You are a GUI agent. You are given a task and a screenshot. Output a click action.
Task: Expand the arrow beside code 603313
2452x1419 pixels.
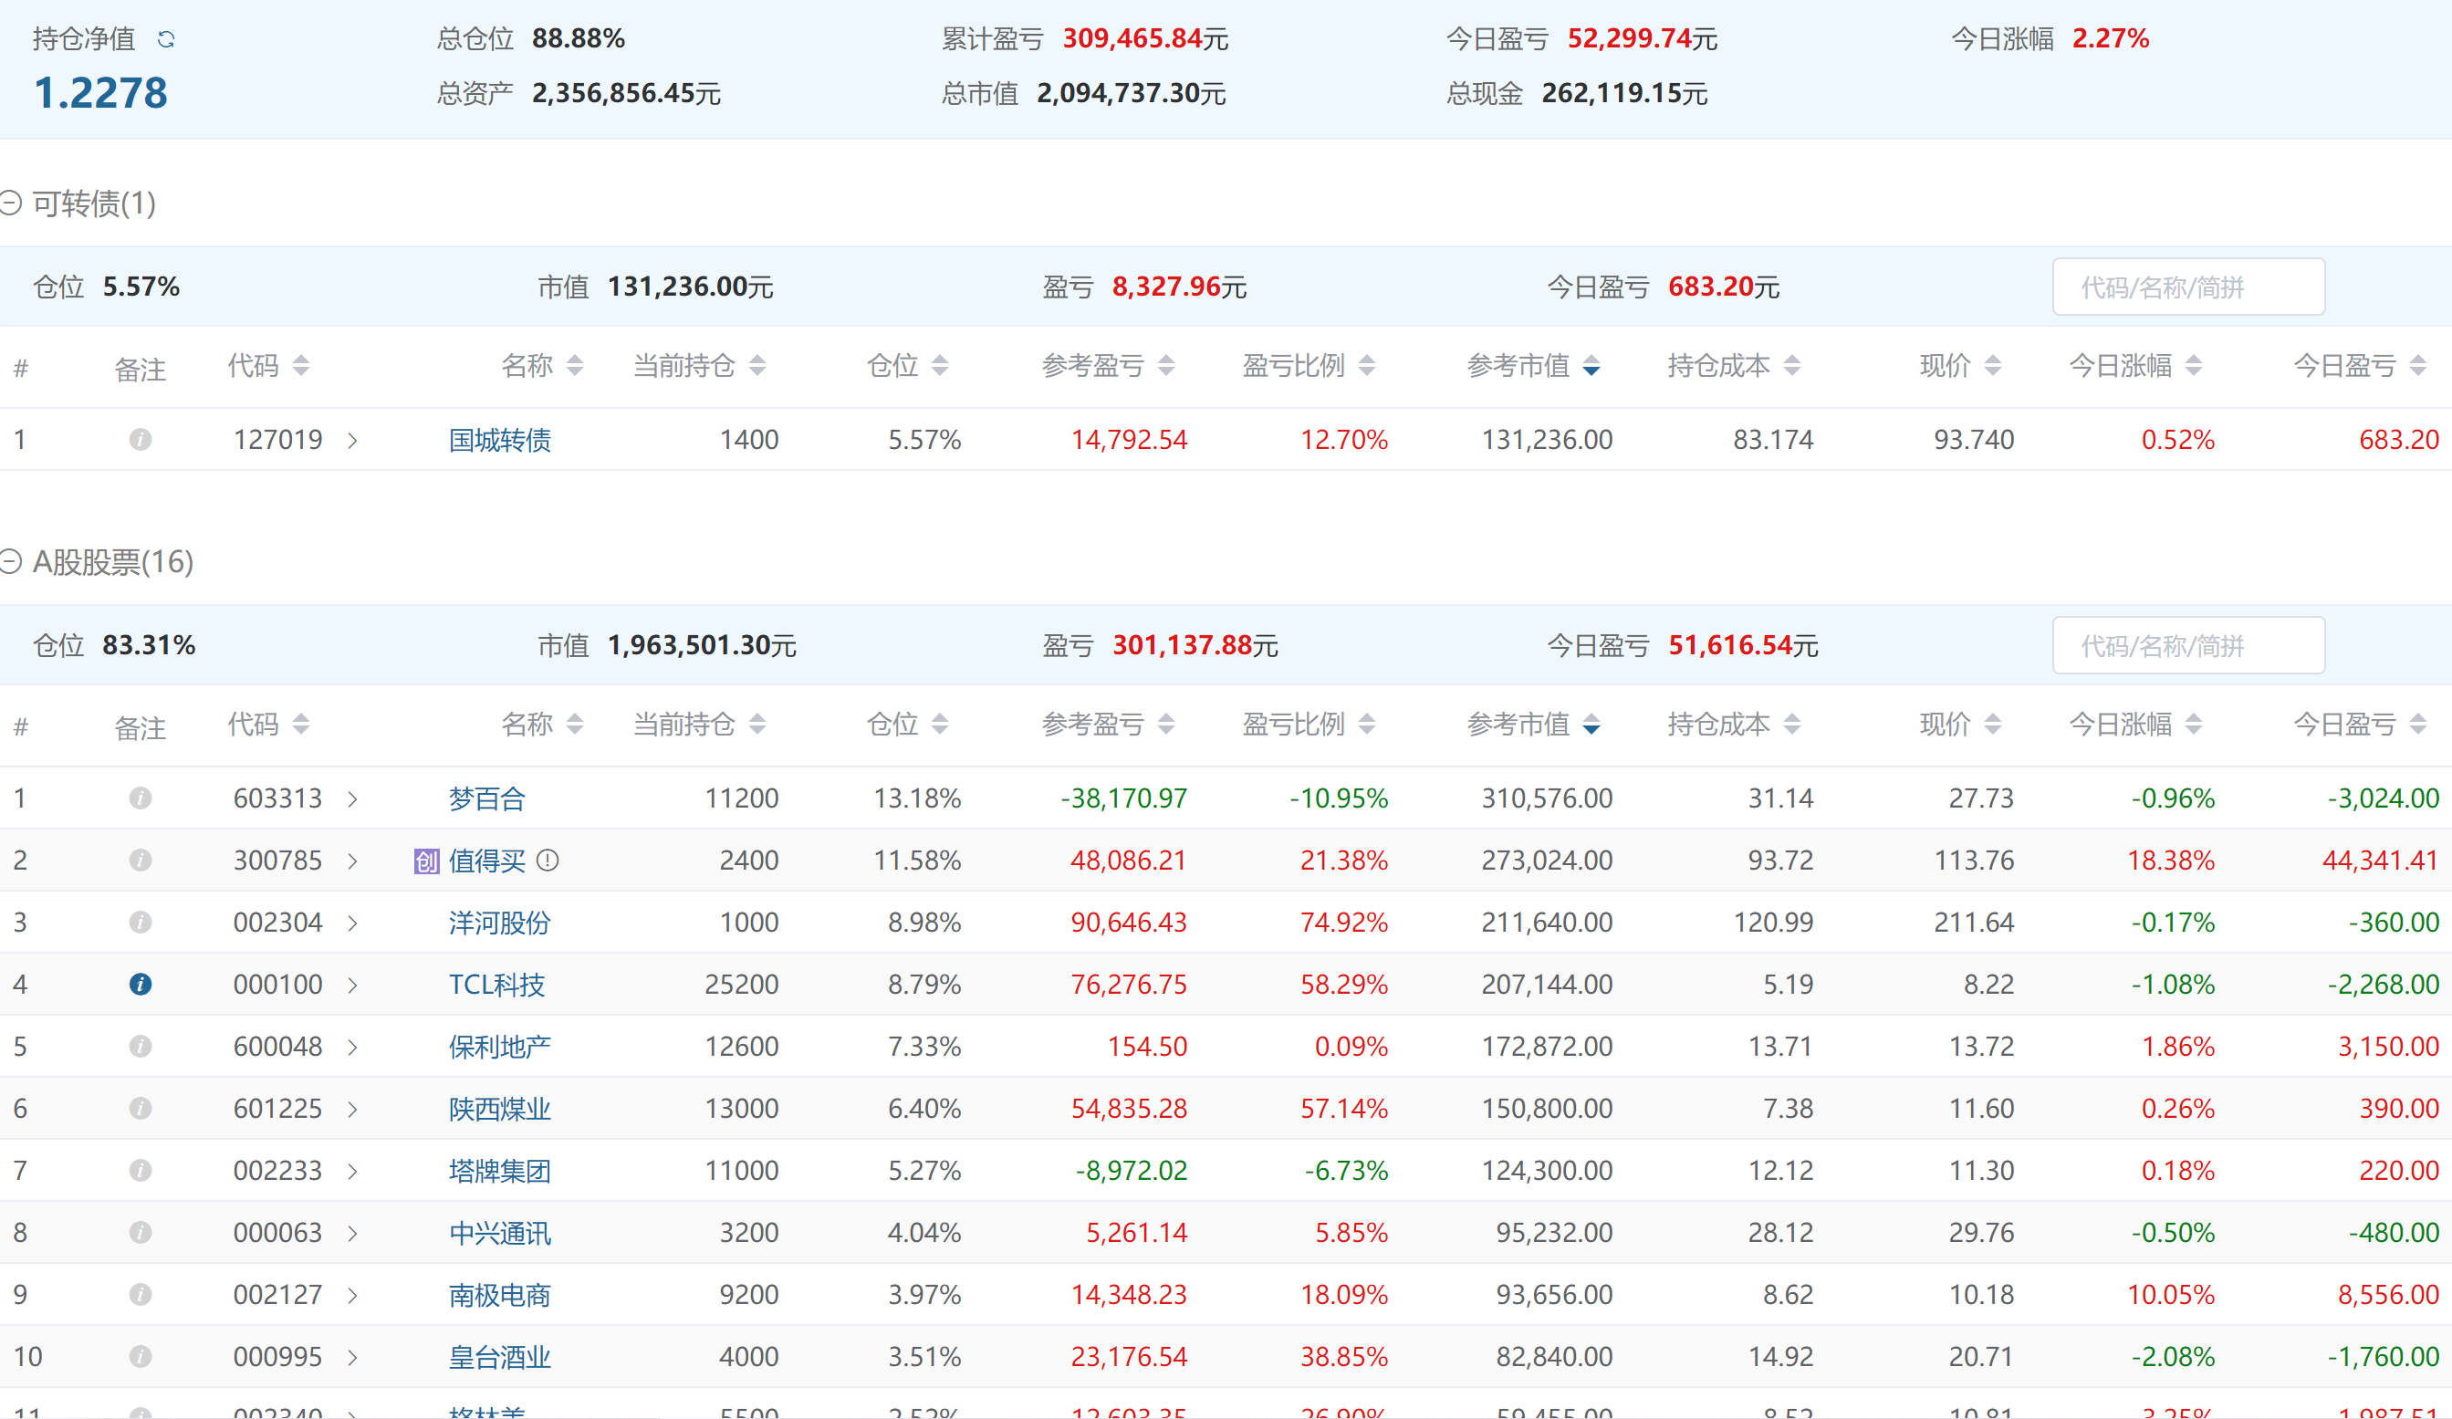coord(352,799)
